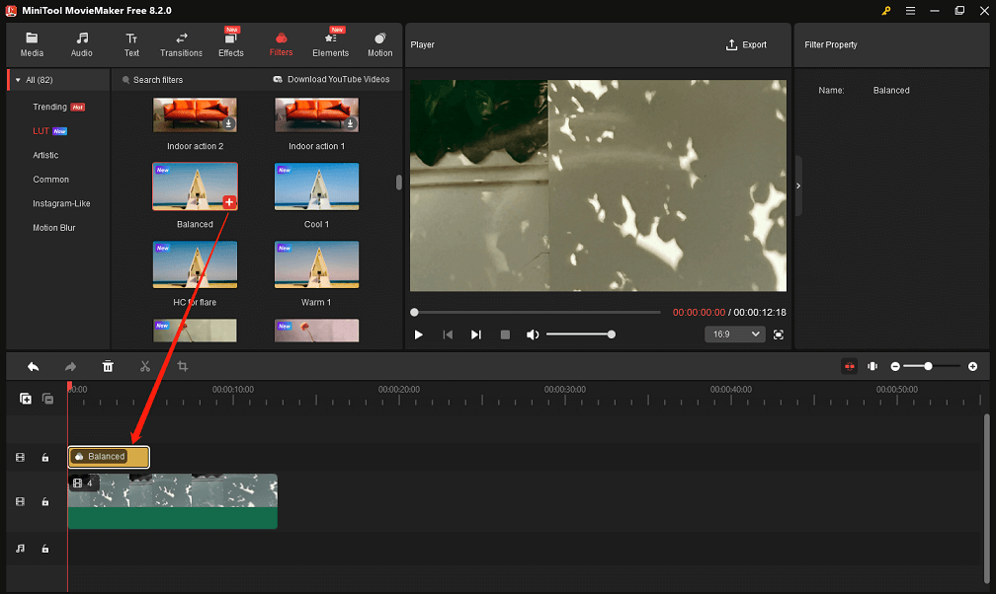Go to next frame
996x594 pixels.
476,334
